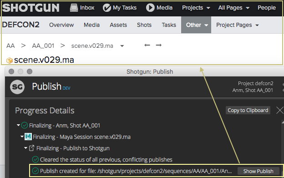Click the orange cube icon beside scene.v029.ma title
The height and width of the screenshot is (178, 284).
[10, 61]
